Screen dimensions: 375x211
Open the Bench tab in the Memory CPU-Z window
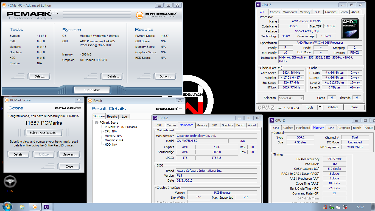pos(357,128)
